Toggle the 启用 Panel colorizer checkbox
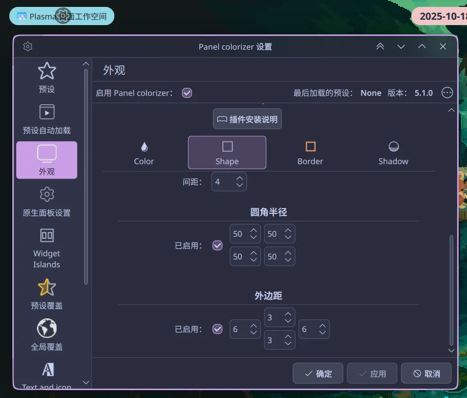Screen dimensions: 467x398 pos(187,93)
